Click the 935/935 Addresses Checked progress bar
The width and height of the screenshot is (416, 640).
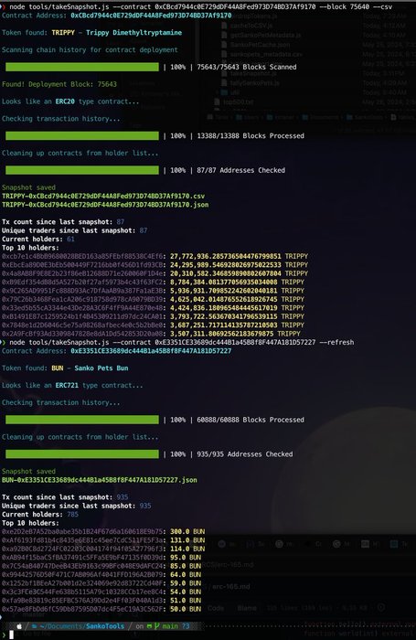82,453
